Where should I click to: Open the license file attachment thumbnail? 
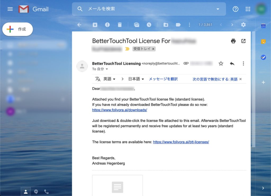tap(118, 185)
